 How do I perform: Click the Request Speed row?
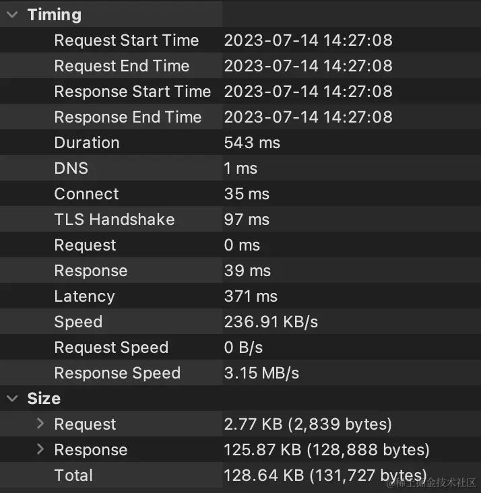(241, 347)
